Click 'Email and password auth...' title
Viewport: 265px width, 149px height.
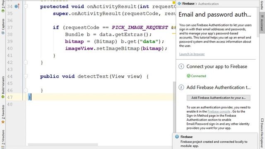point(214,14)
